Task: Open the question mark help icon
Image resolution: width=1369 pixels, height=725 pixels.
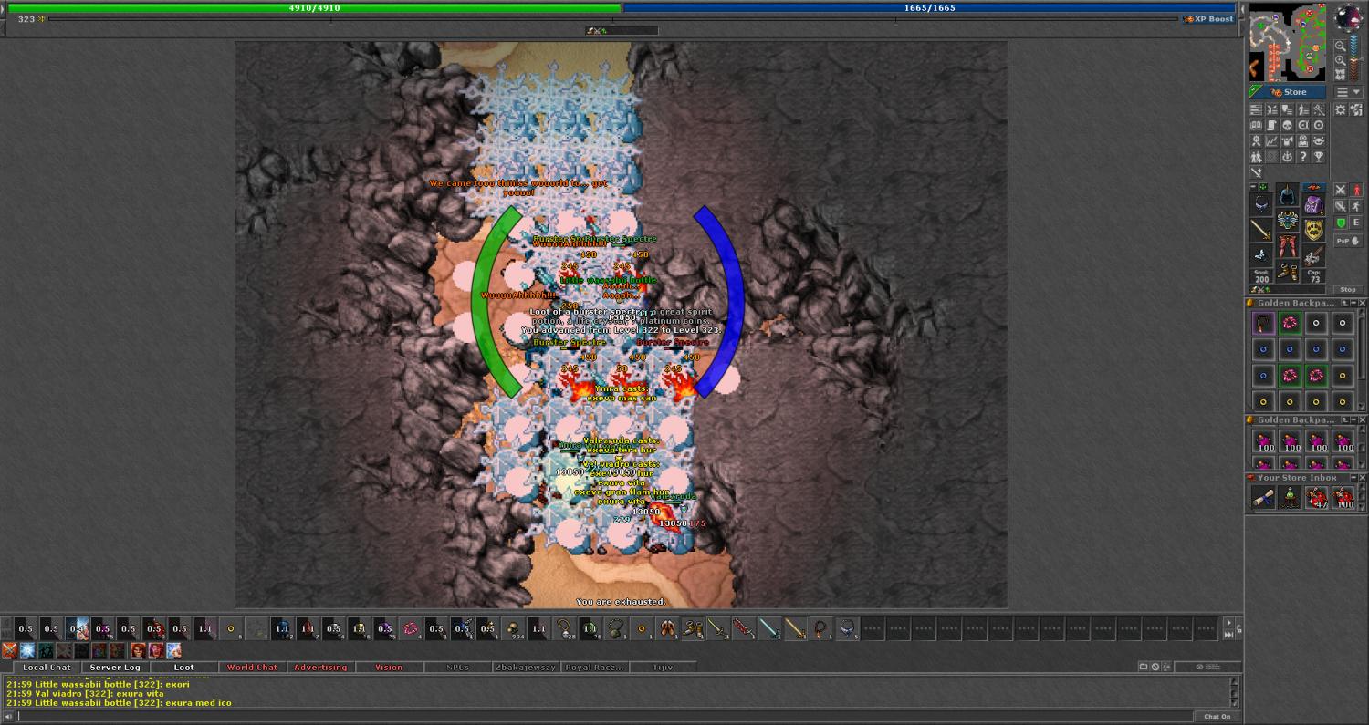Action: (1302, 156)
